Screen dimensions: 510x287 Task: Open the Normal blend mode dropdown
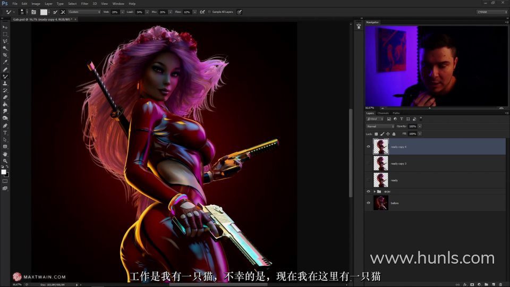(380, 126)
